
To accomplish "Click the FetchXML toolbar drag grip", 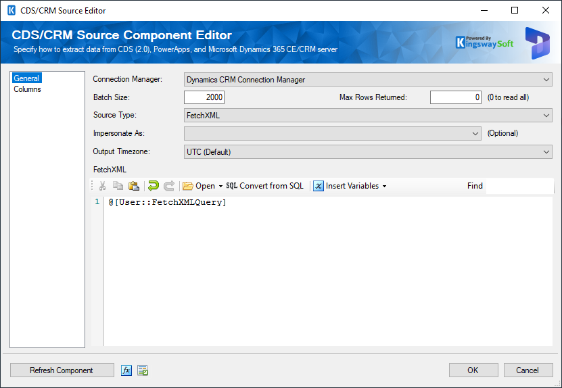I will (x=93, y=186).
